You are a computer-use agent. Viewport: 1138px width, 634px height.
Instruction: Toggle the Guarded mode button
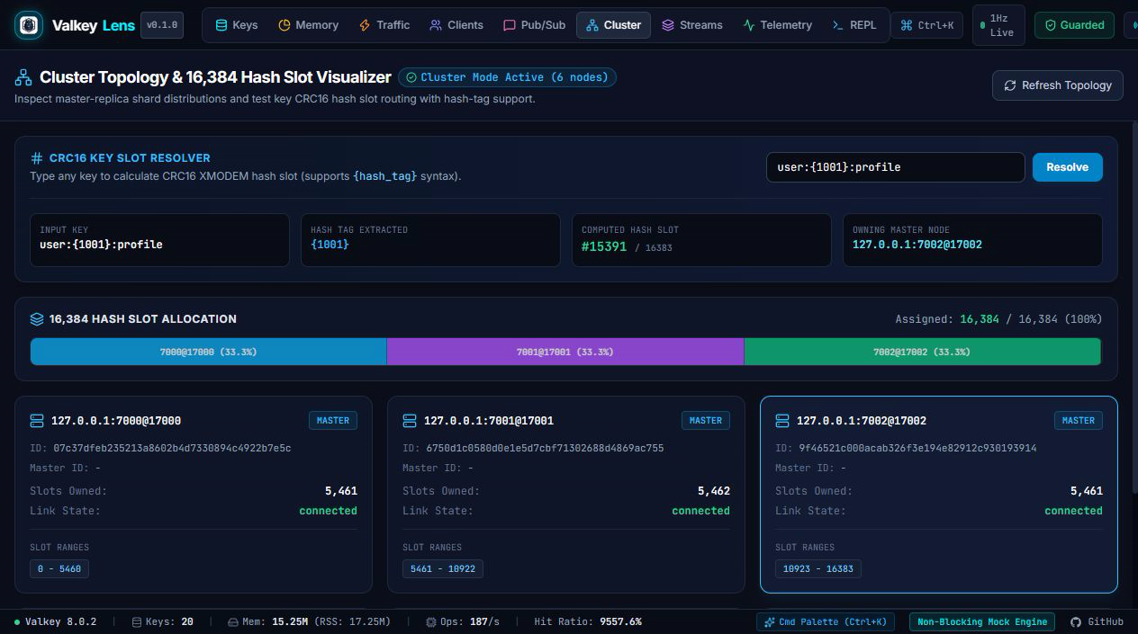click(1074, 25)
